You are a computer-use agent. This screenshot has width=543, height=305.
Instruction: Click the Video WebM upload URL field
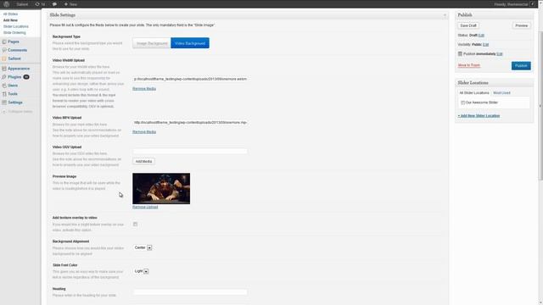[190, 79]
